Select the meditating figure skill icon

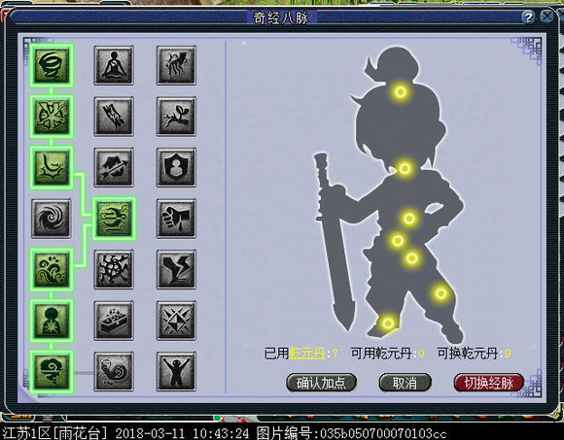pos(114,65)
